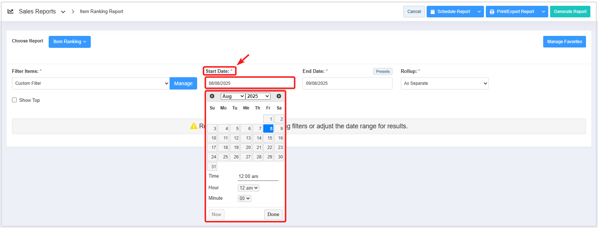This screenshot has height=228, width=598.
Task: Select August 17 in the calendar
Action: tap(212, 147)
